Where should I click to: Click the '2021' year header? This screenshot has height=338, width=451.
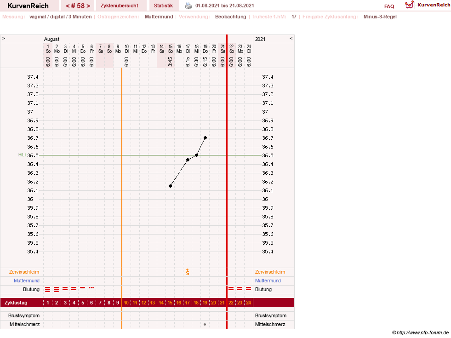click(260, 39)
